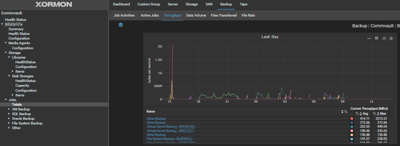Open the first Other Backup link in table
This screenshot has width=400, height=146.
(156, 119)
